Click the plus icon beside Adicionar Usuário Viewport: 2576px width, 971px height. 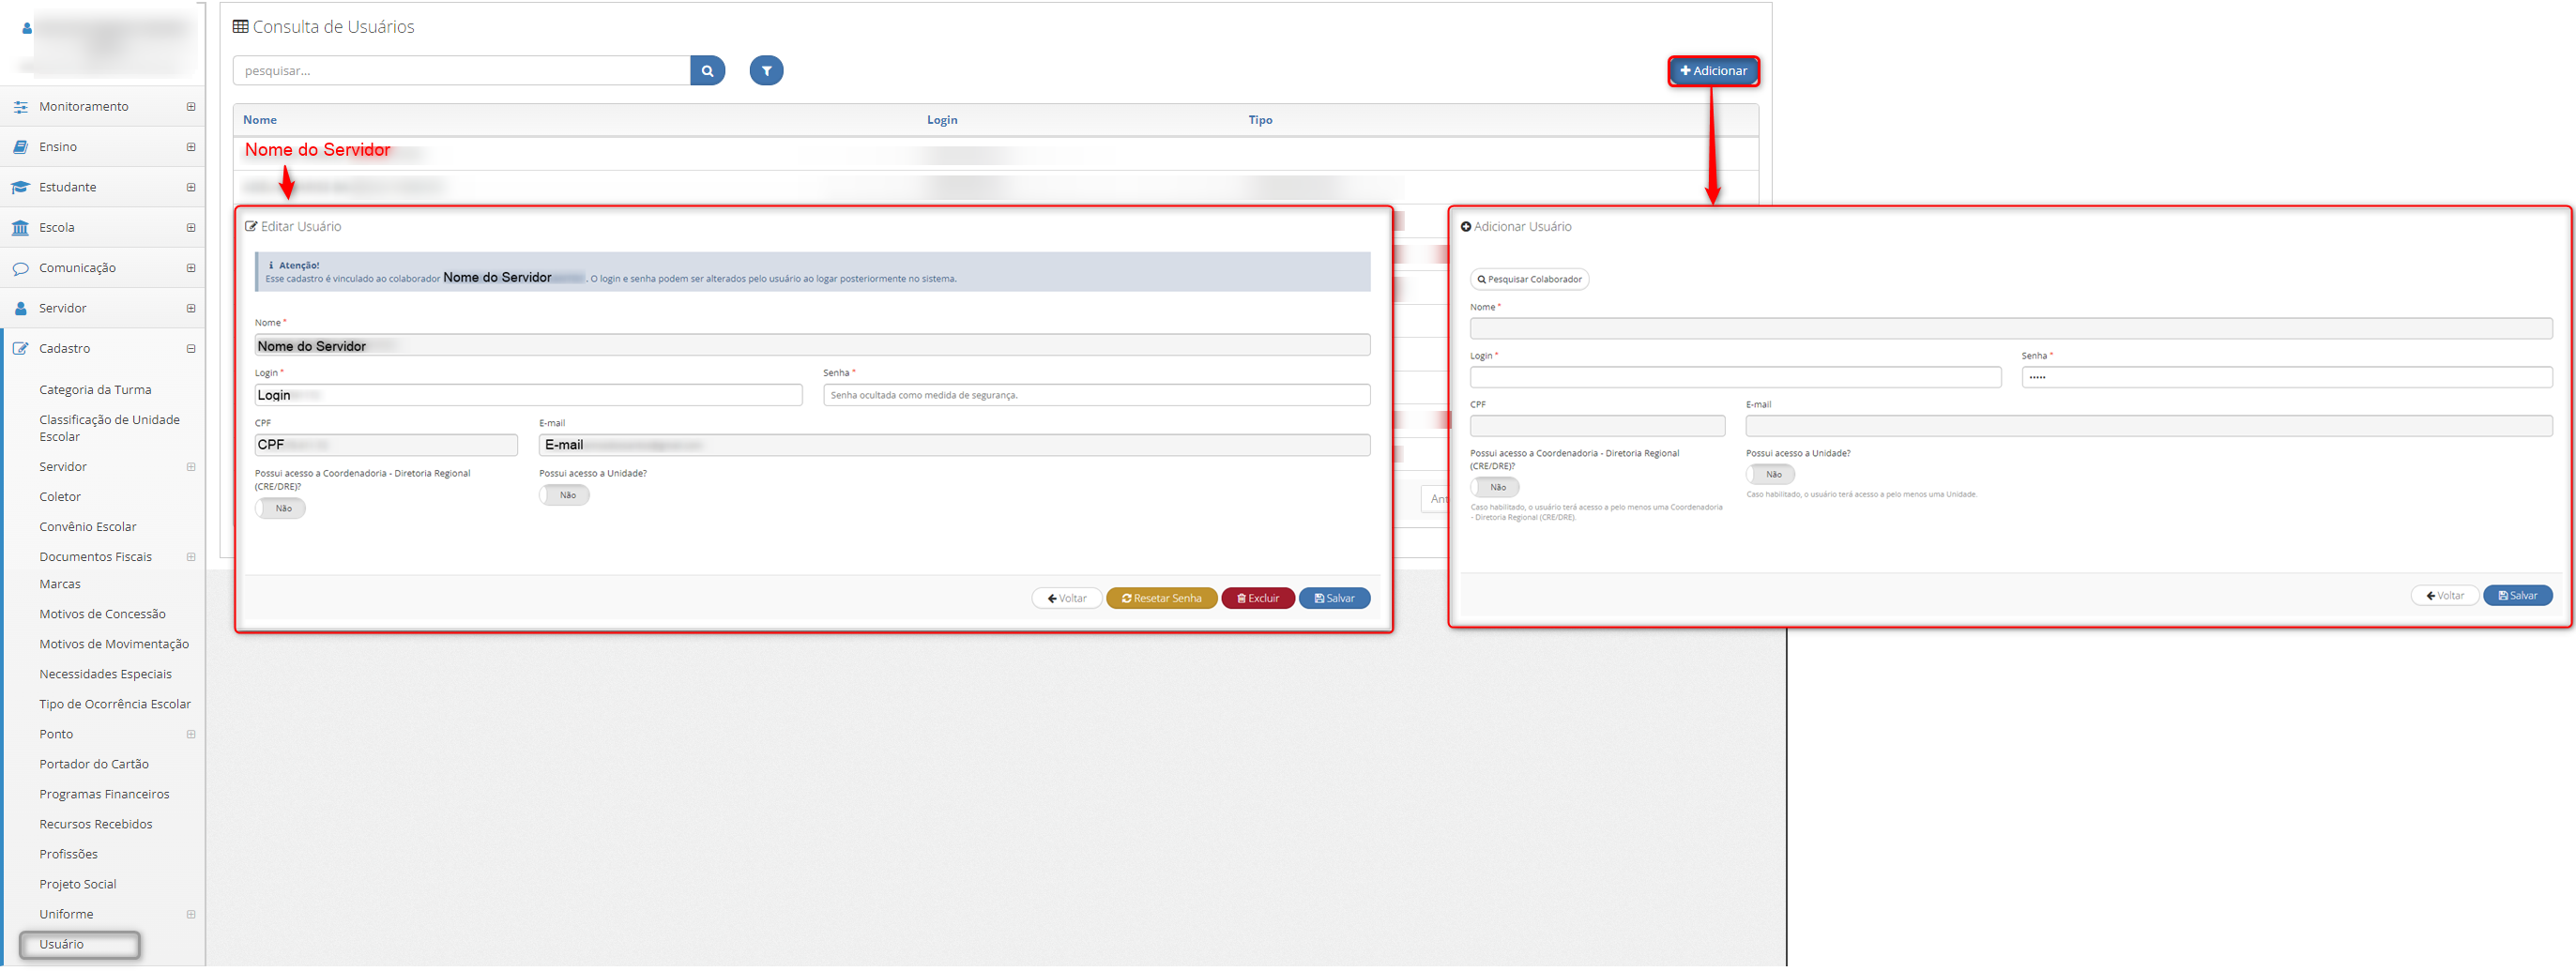coord(1466,227)
